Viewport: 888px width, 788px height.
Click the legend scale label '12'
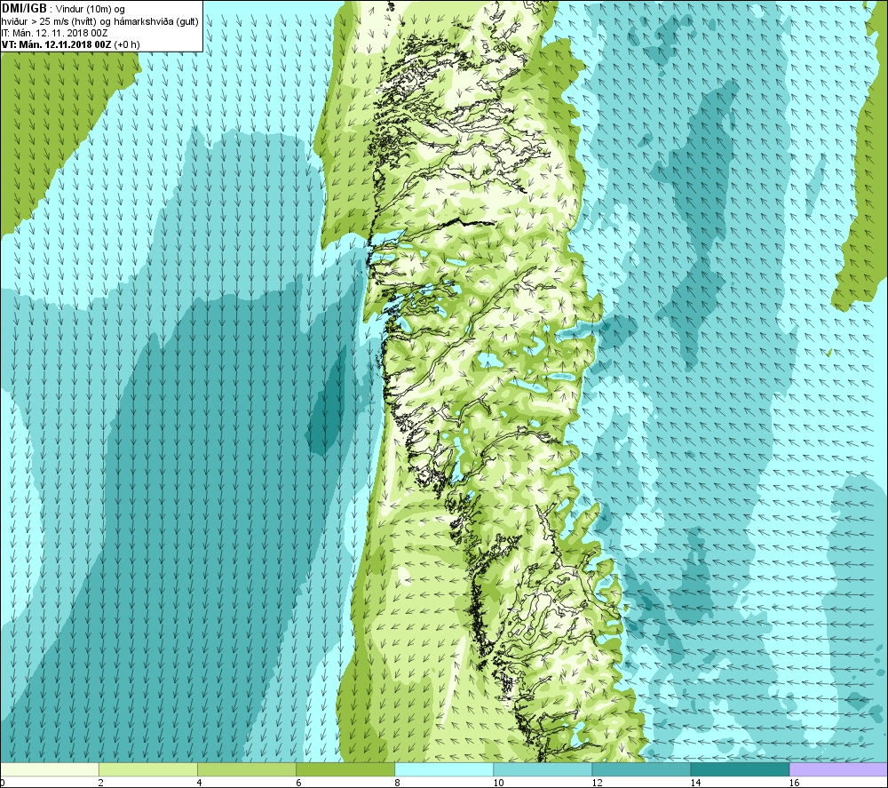(597, 783)
